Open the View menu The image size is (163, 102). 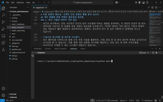pos(28,3)
